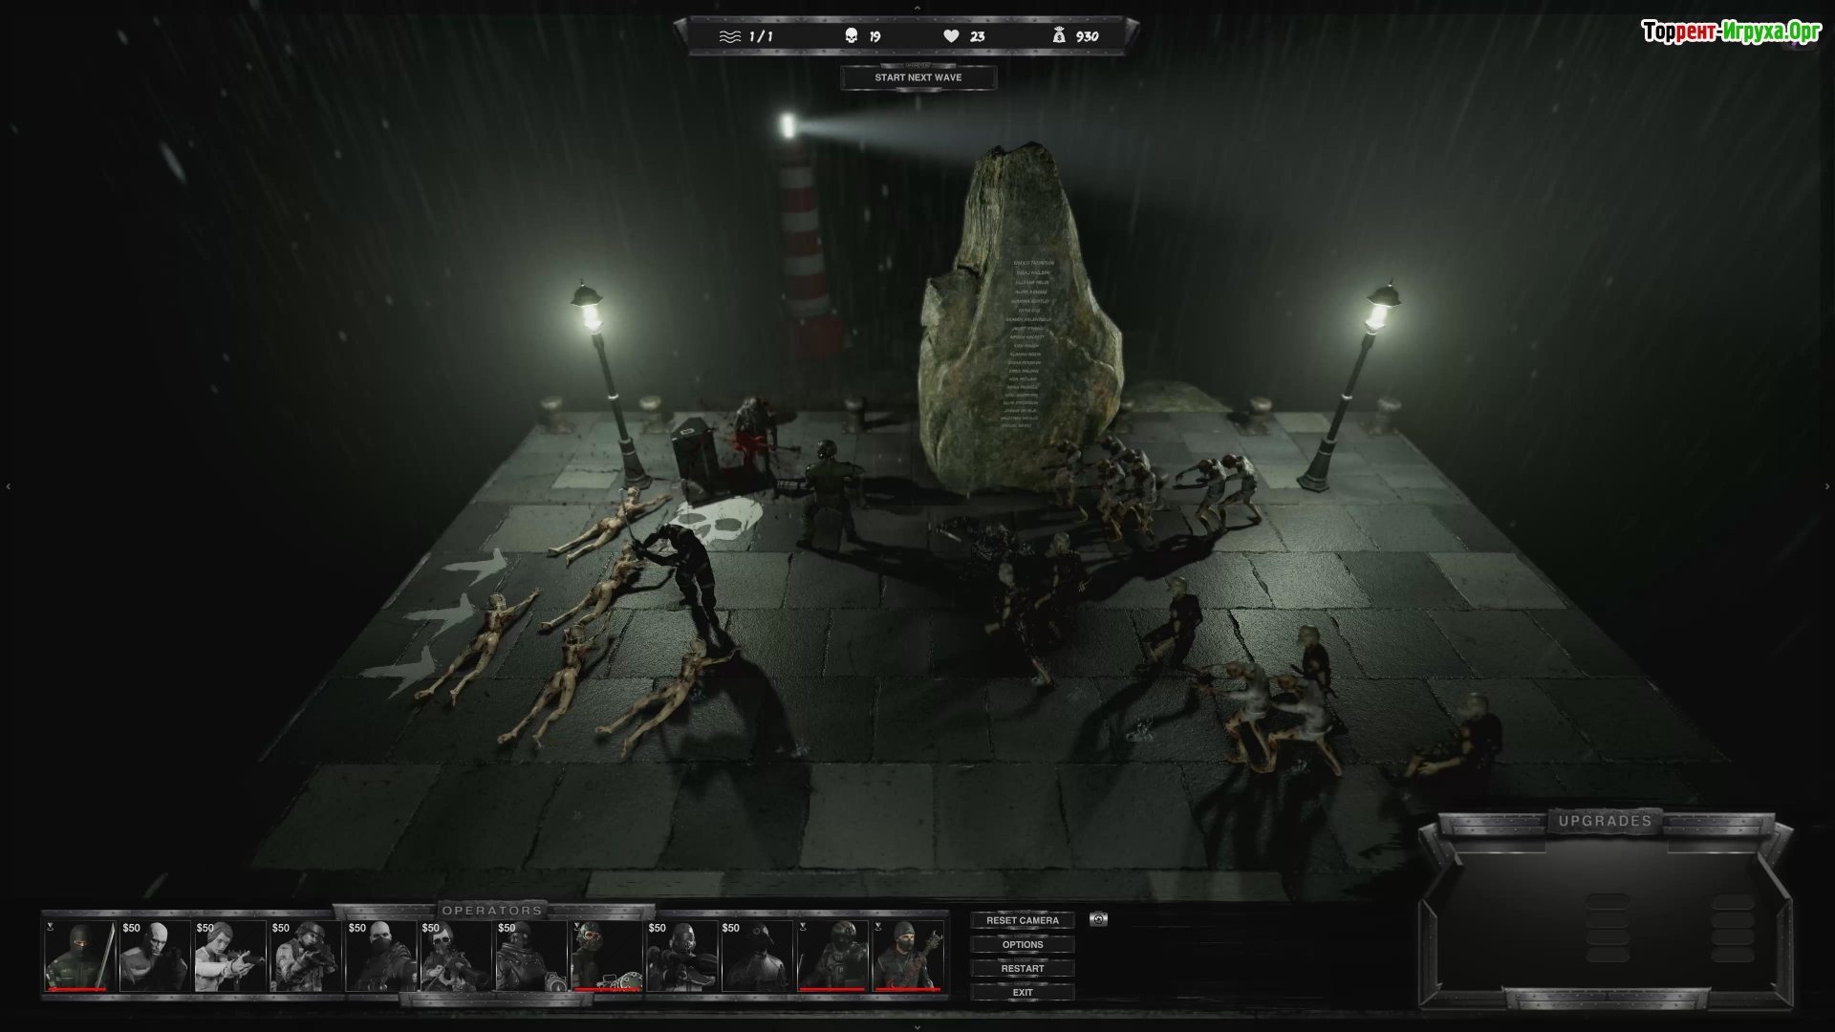
Task: Select the ninja operator with sword
Action: [79, 956]
